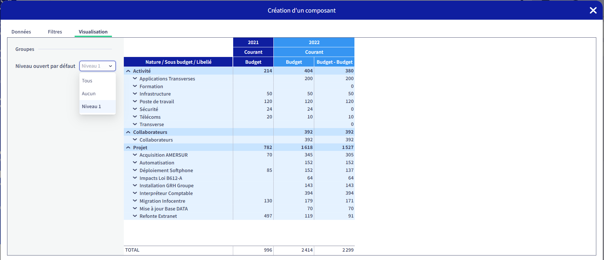Screen dimensions: 604x260
Task: Click Courant header under 2021
Action: (x=253, y=52)
